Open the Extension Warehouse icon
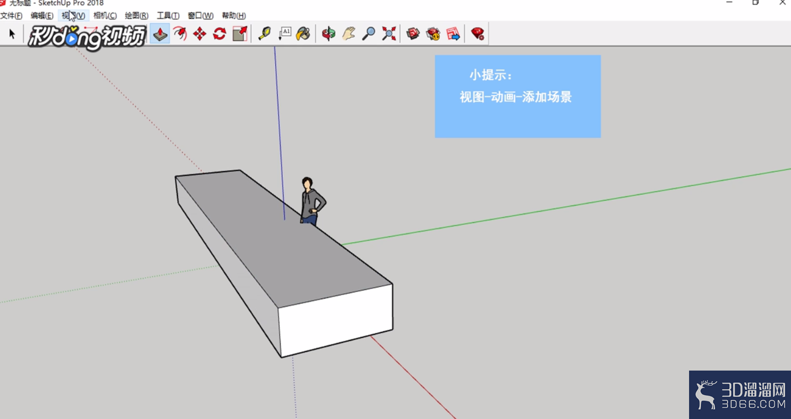Screen dimensions: 791x419 click(433, 34)
